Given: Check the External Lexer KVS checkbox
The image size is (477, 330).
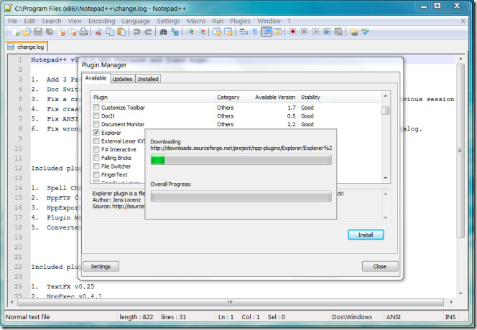Looking at the screenshot, I should (x=96, y=141).
